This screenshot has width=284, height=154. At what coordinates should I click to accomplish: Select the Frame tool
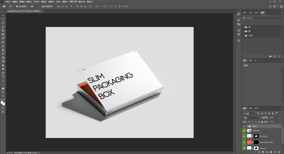point(3,34)
